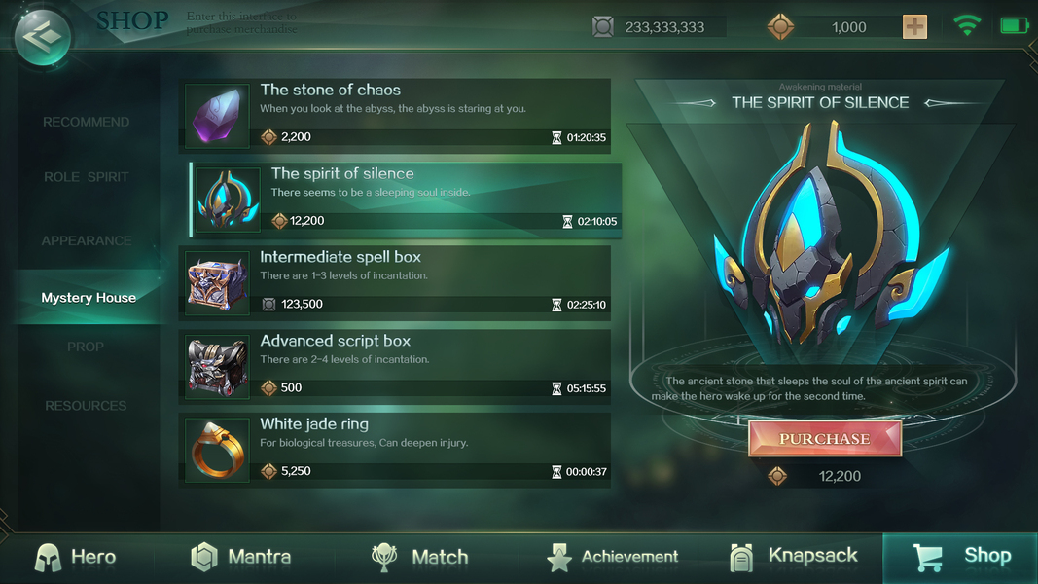This screenshot has height=584, width=1038.
Task: Select the Mantra hexagon icon
Action: click(x=204, y=557)
